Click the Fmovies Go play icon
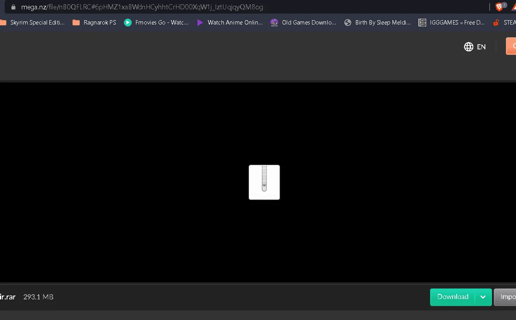The image size is (516, 320). click(x=128, y=23)
